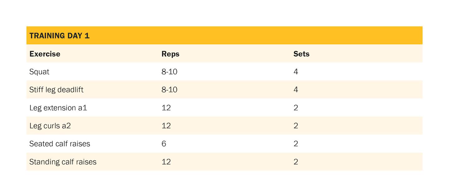Screen dimensions: 449x194
Task: Click the Squat exercise name
Action: [x=39, y=72]
